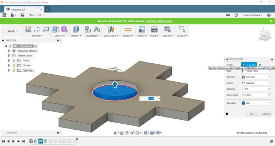Click the Scripts and Add-Ins icon
The image size is (275, 146).
click(167, 29)
